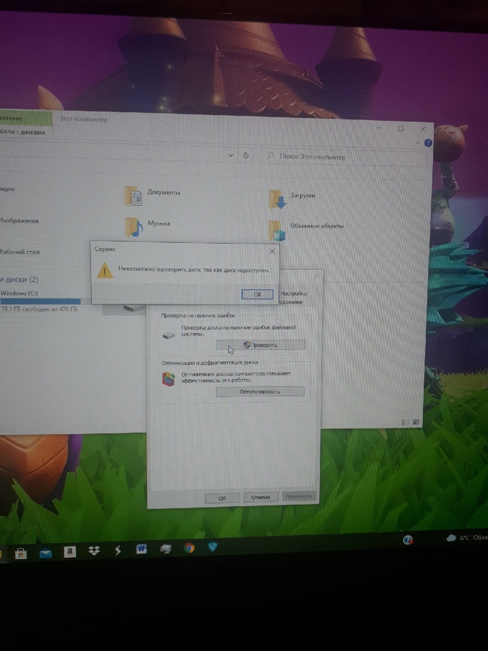Open the Этот компьютер ribbon tab
The image size is (488, 651).
(83, 119)
